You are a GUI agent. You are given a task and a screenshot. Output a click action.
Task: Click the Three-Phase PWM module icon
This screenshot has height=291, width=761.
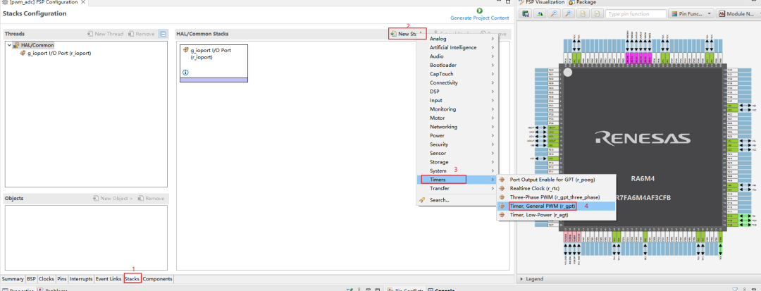(x=503, y=197)
